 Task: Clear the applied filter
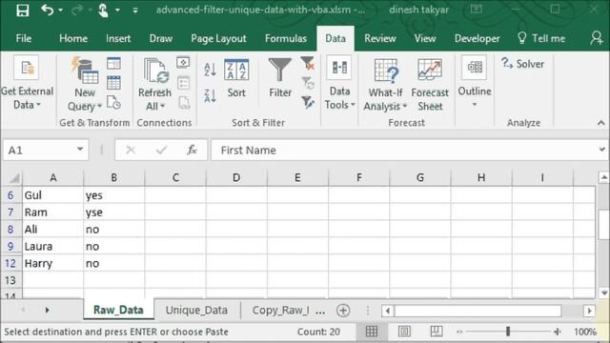(307, 64)
